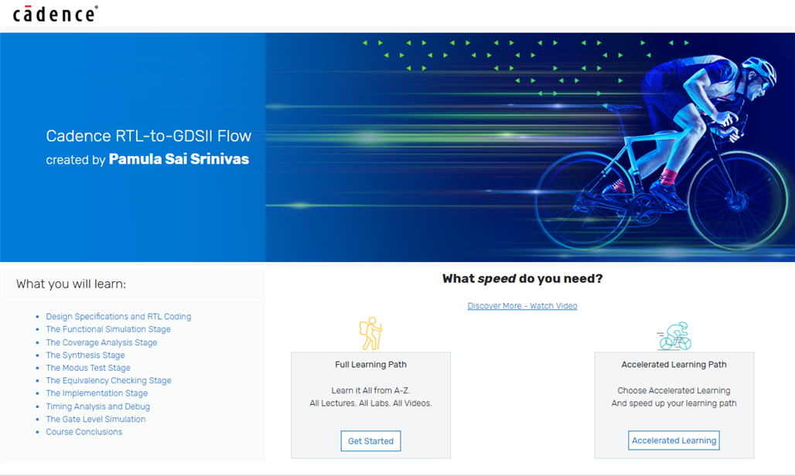This screenshot has width=795, height=476.
Task: Select The Coverage Analysis Stage link
Action: (101, 342)
